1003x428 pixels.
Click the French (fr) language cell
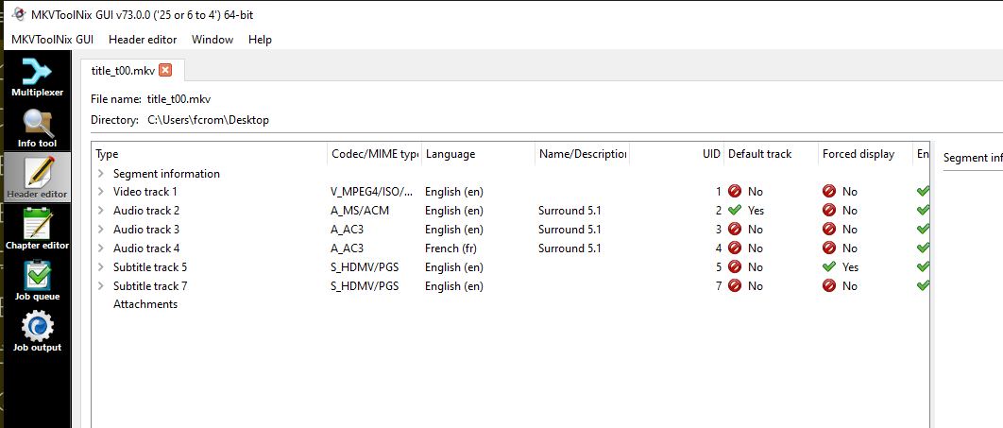click(x=450, y=248)
